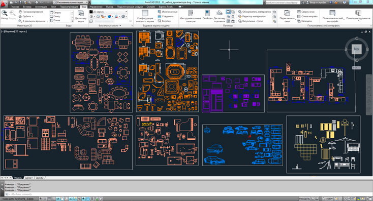Toggle the МОДЕЛЬ model space button
This screenshot has height=201, width=373.
coord(305,198)
